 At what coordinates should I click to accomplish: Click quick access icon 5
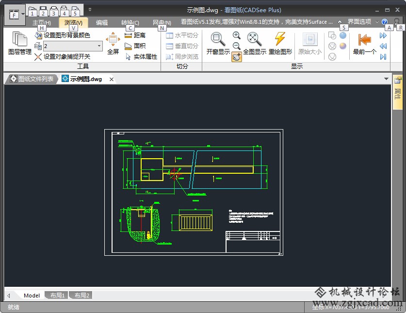click(75, 11)
